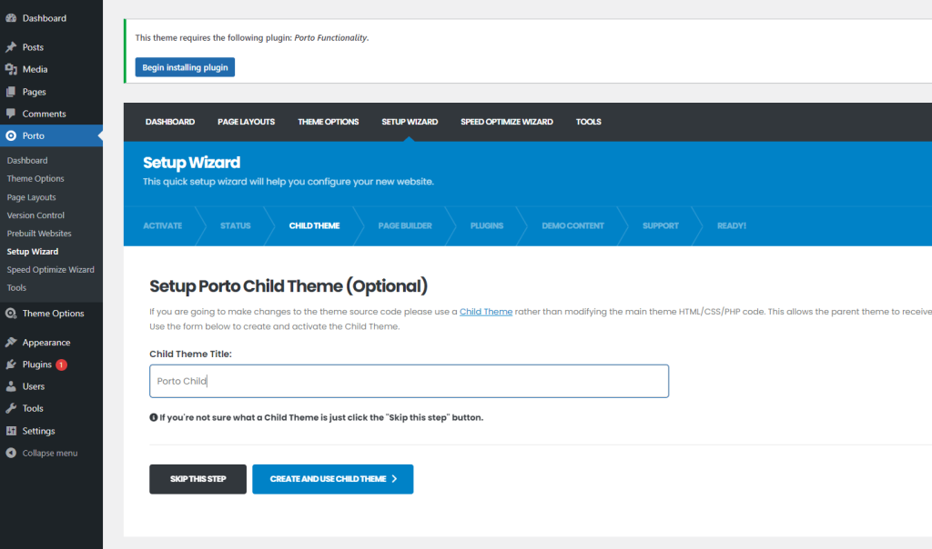Go to ACTIVATE wizard step
The height and width of the screenshot is (549, 932).
tap(162, 225)
